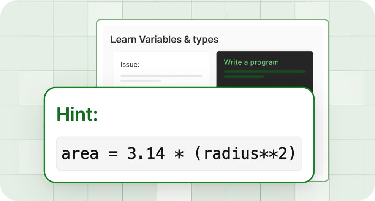Click the word "program" in the dark panel
This screenshot has height=201, width=375.
pos(265,62)
